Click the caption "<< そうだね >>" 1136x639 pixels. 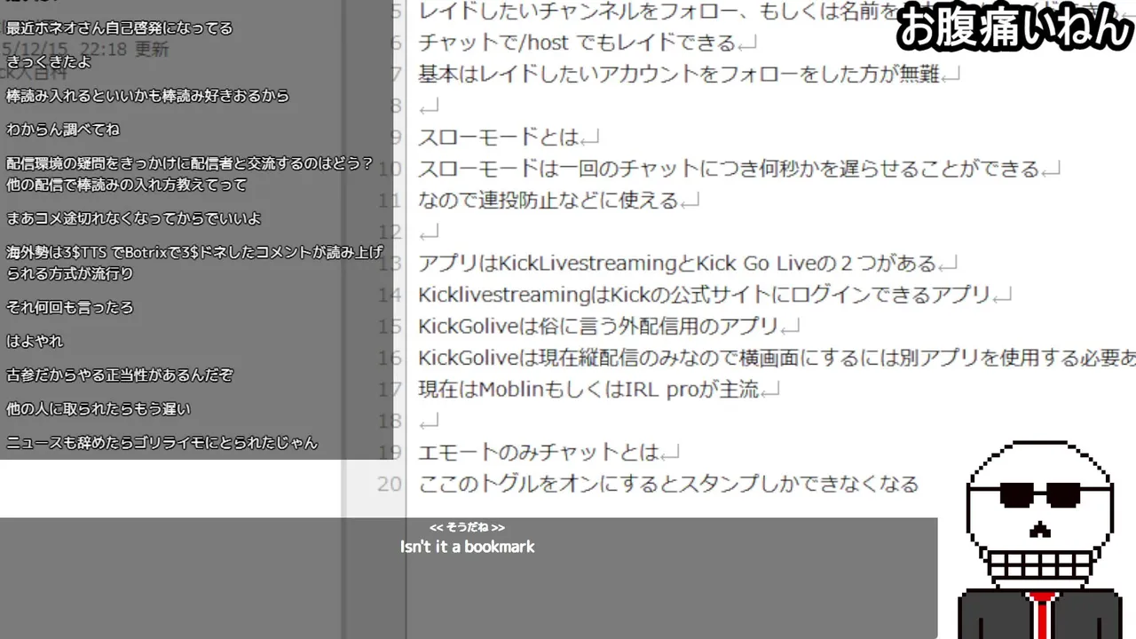(x=467, y=527)
